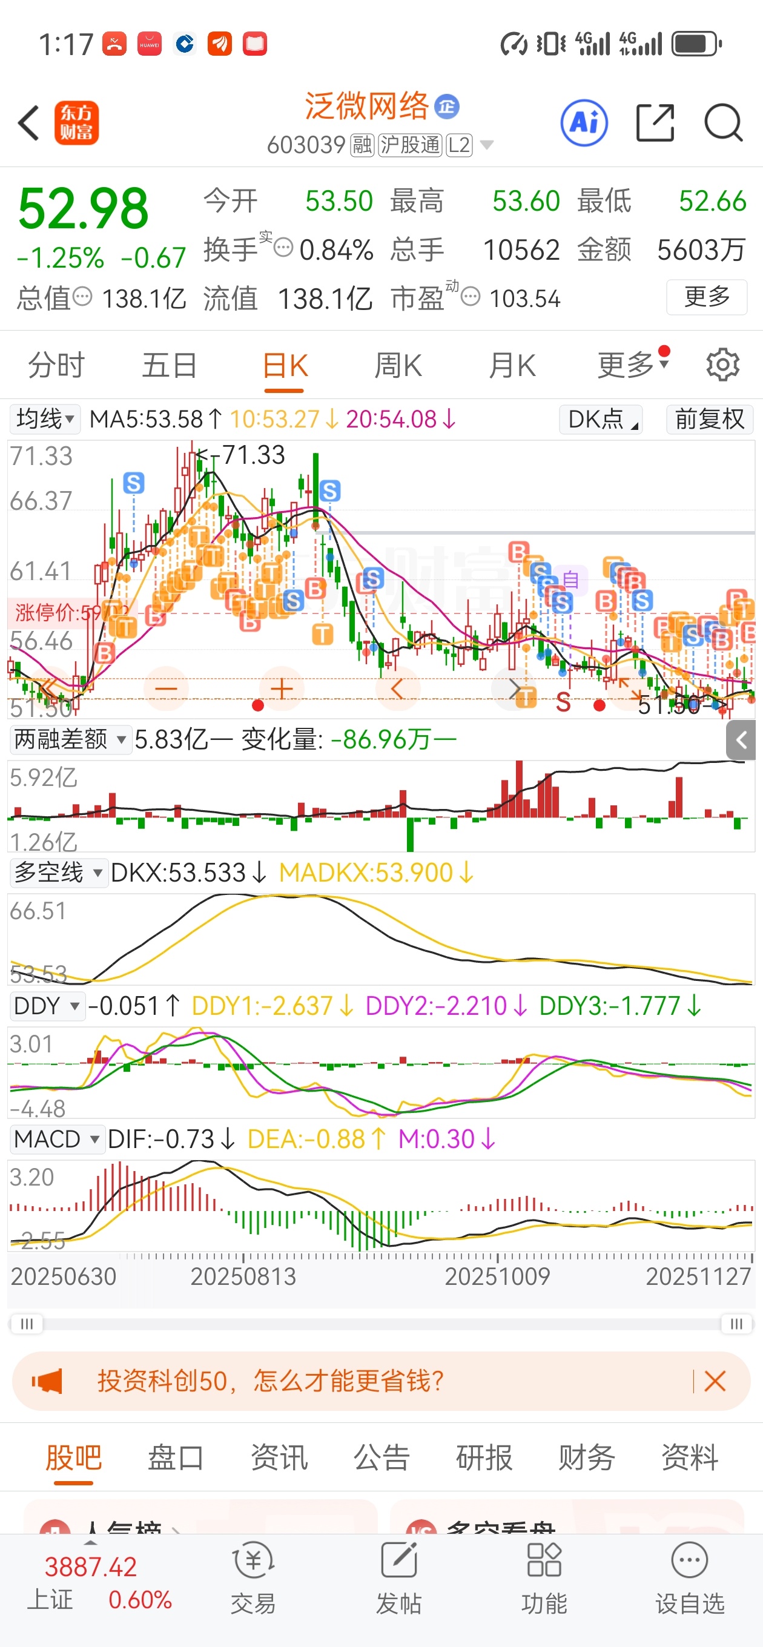The image size is (763, 1647).
Task: Open the Ai assistant icon
Action: 584,123
